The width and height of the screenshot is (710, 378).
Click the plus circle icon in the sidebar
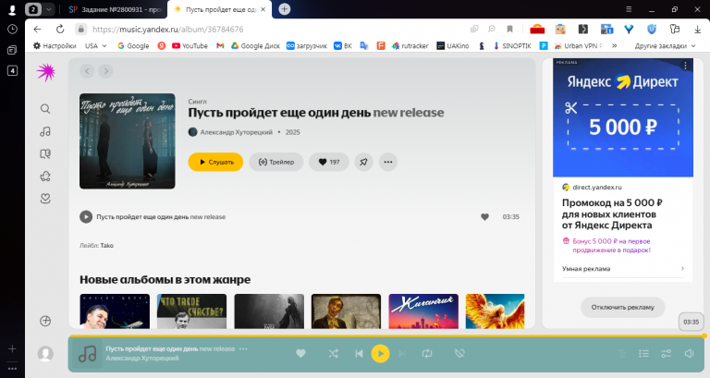point(45,321)
